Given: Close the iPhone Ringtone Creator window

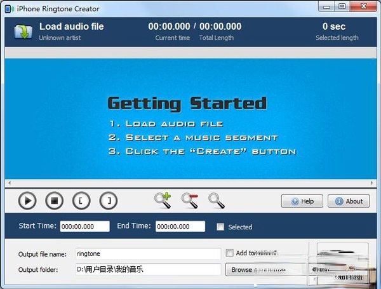Looking at the screenshot, I should [363, 6].
